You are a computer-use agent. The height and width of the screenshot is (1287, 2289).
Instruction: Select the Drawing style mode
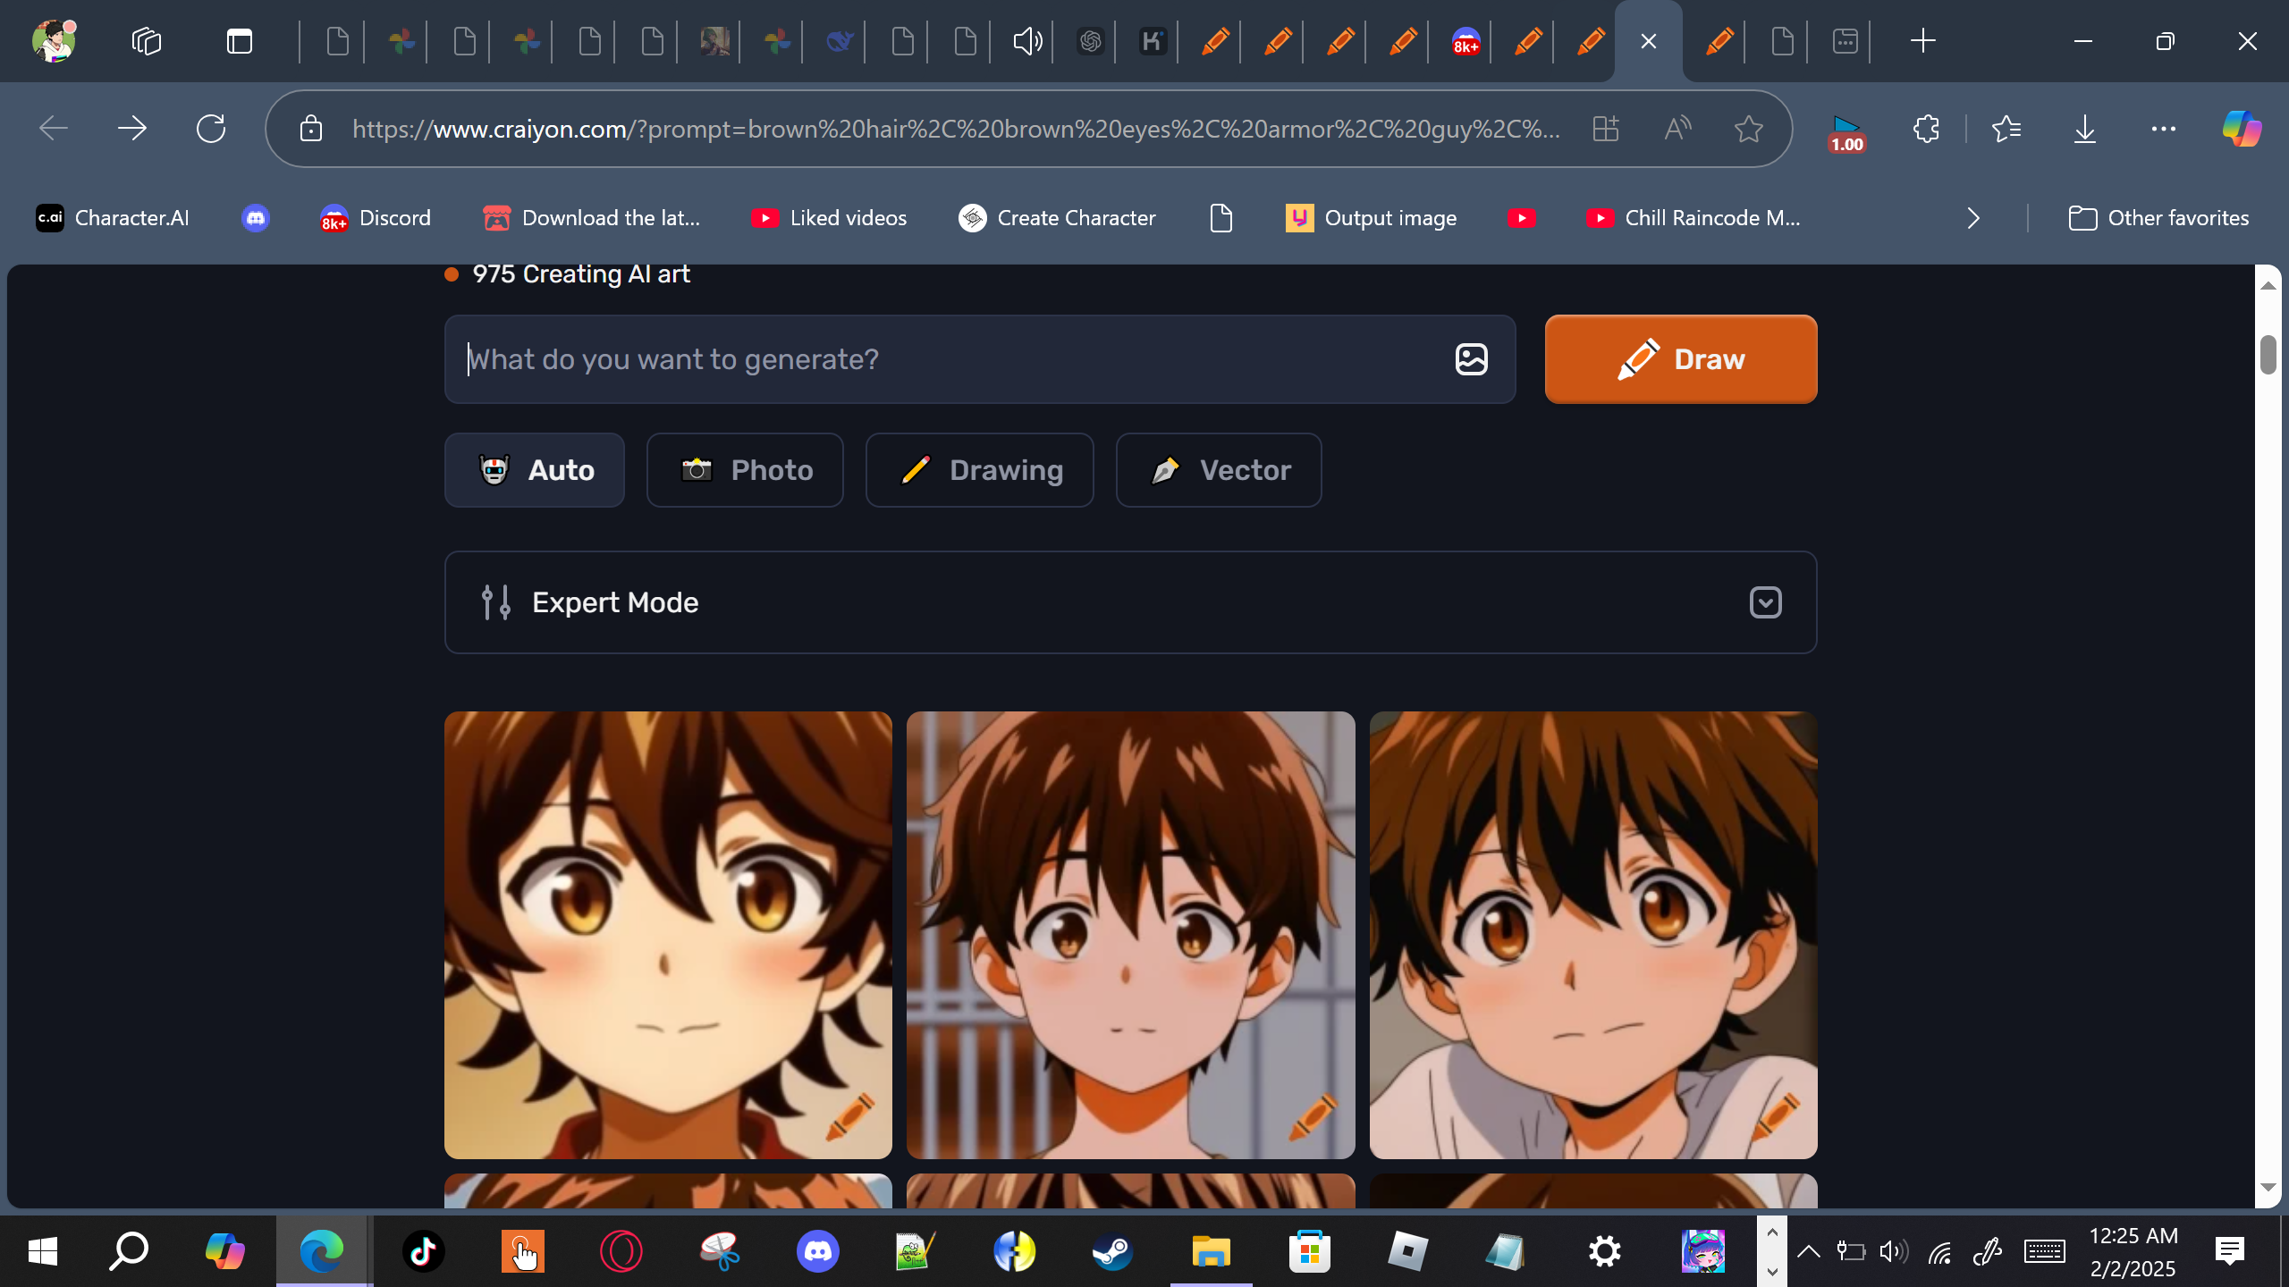979,470
